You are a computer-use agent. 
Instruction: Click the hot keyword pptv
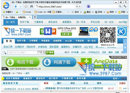(83, 52)
